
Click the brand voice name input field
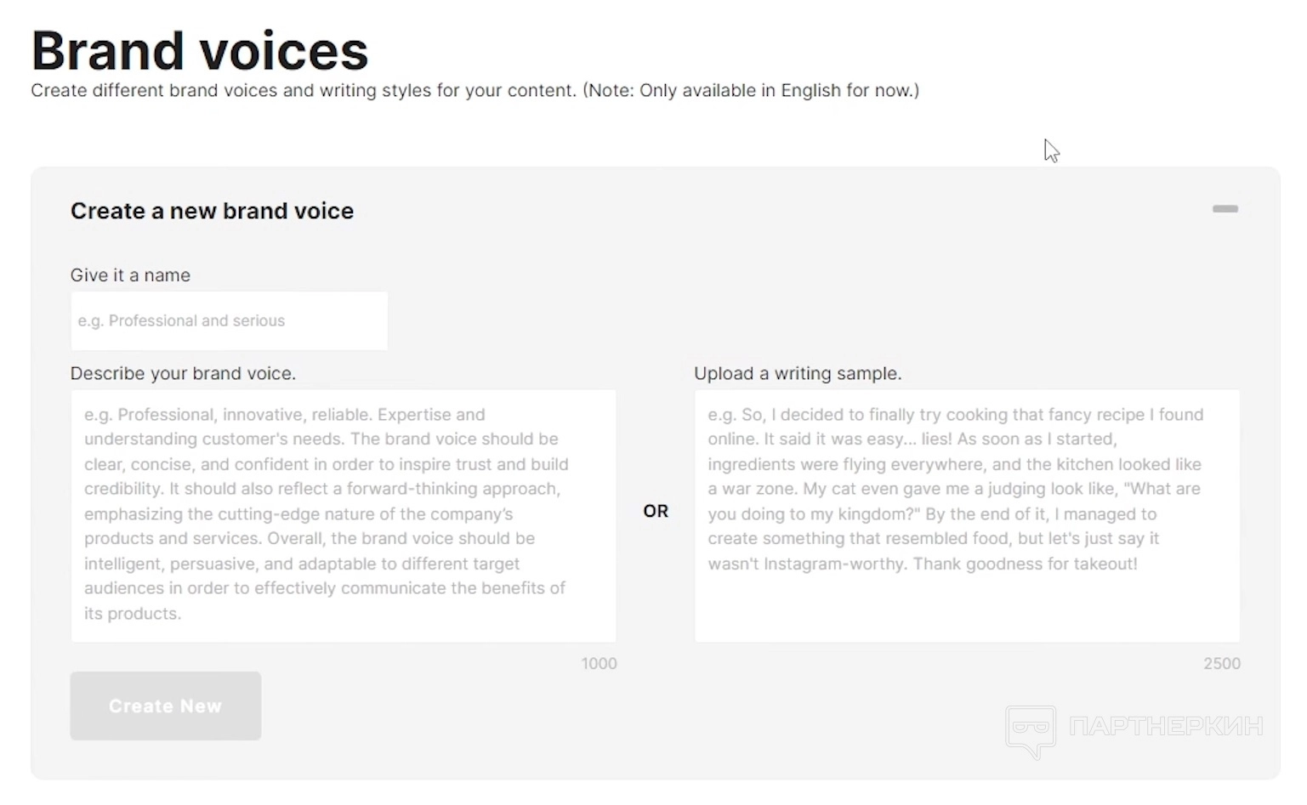click(x=229, y=320)
